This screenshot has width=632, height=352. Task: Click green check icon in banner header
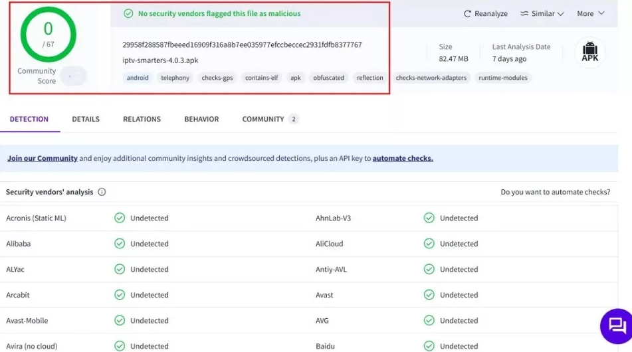pos(128,14)
